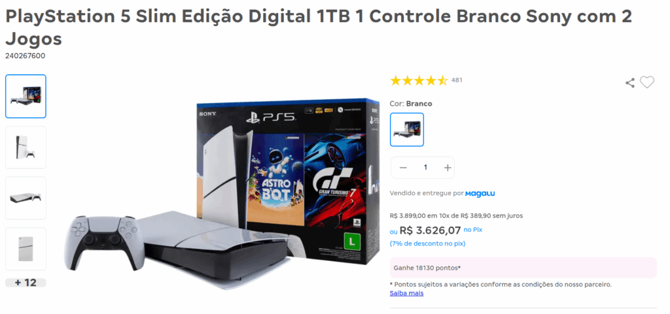Click the 7% de desconto no pix text
The height and width of the screenshot is (314, 670).
point(427,243)
